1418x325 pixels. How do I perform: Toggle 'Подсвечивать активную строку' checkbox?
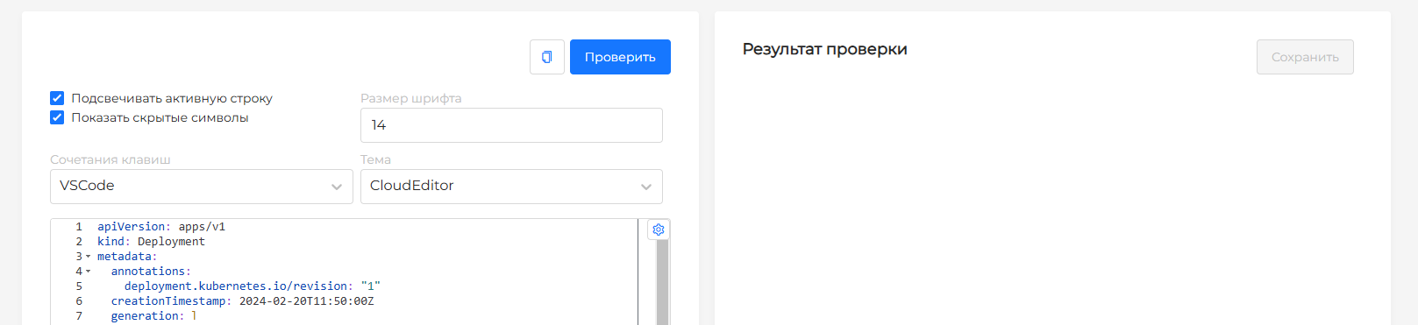(57, 98)
